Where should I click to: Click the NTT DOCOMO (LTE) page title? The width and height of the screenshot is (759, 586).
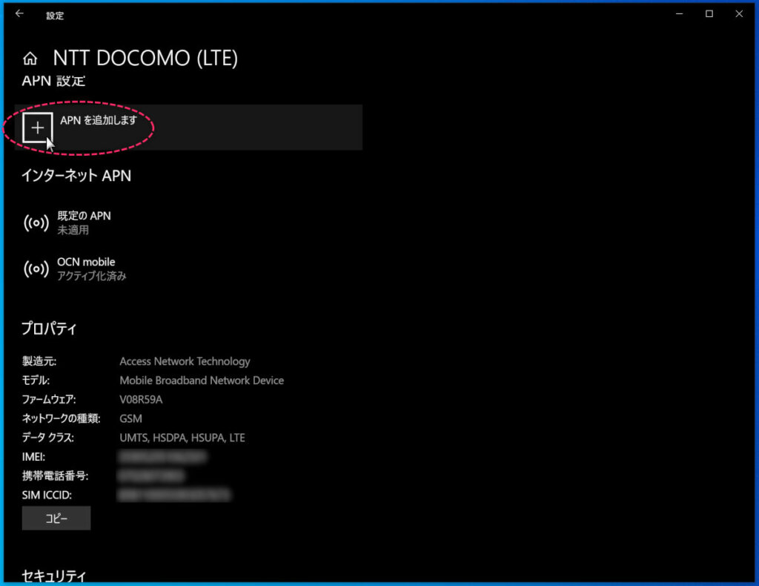[x=145, y=59]
